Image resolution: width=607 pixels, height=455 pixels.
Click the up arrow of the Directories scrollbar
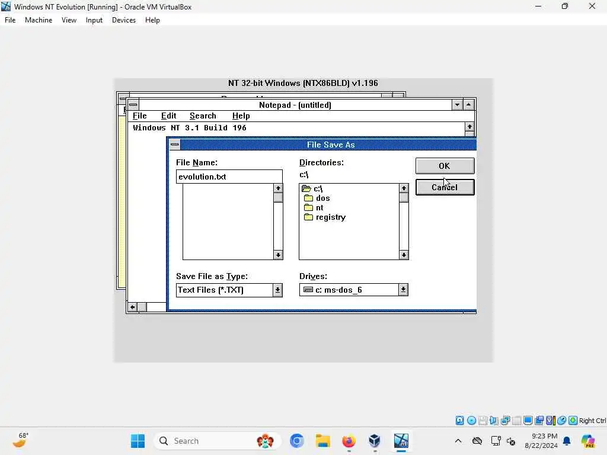coord(404,188)
